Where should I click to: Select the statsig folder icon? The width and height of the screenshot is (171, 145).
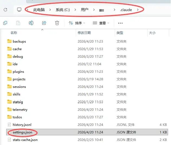click(x=9, y=102)
